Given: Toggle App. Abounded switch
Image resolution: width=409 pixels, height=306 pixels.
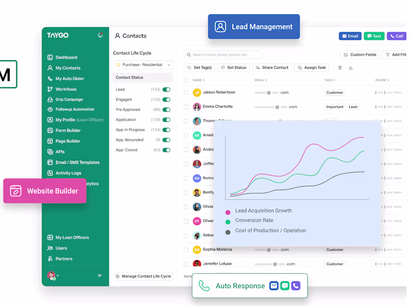Looking at the screenshot, I should [x=167, y=140].
